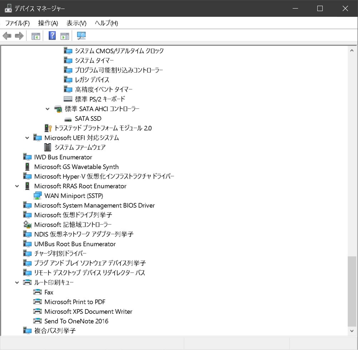This screenshot has height=350, width=358.
Task: Click Scan for hardware changes monitor icon
Action: [x=82, y=36]
